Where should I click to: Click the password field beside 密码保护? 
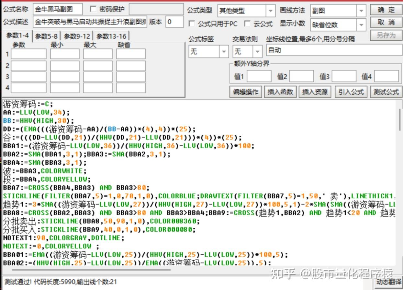(157, 9)
